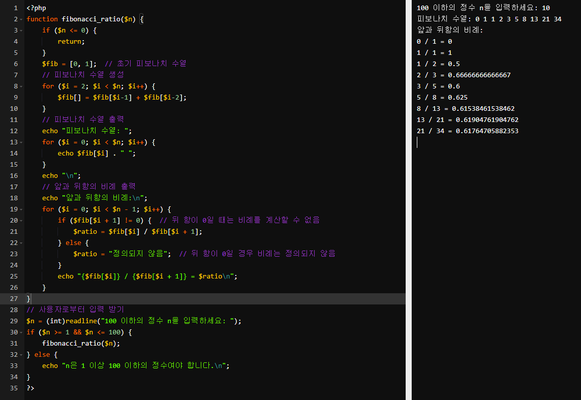The height and width of the screenshot is (400, 581).
Task: Click output line '8 / 13 = 0.61538461538462'
Action: (x=466, y=109)
